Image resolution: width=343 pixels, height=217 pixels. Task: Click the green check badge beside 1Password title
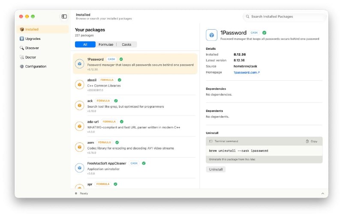click(x=264, y=33)
